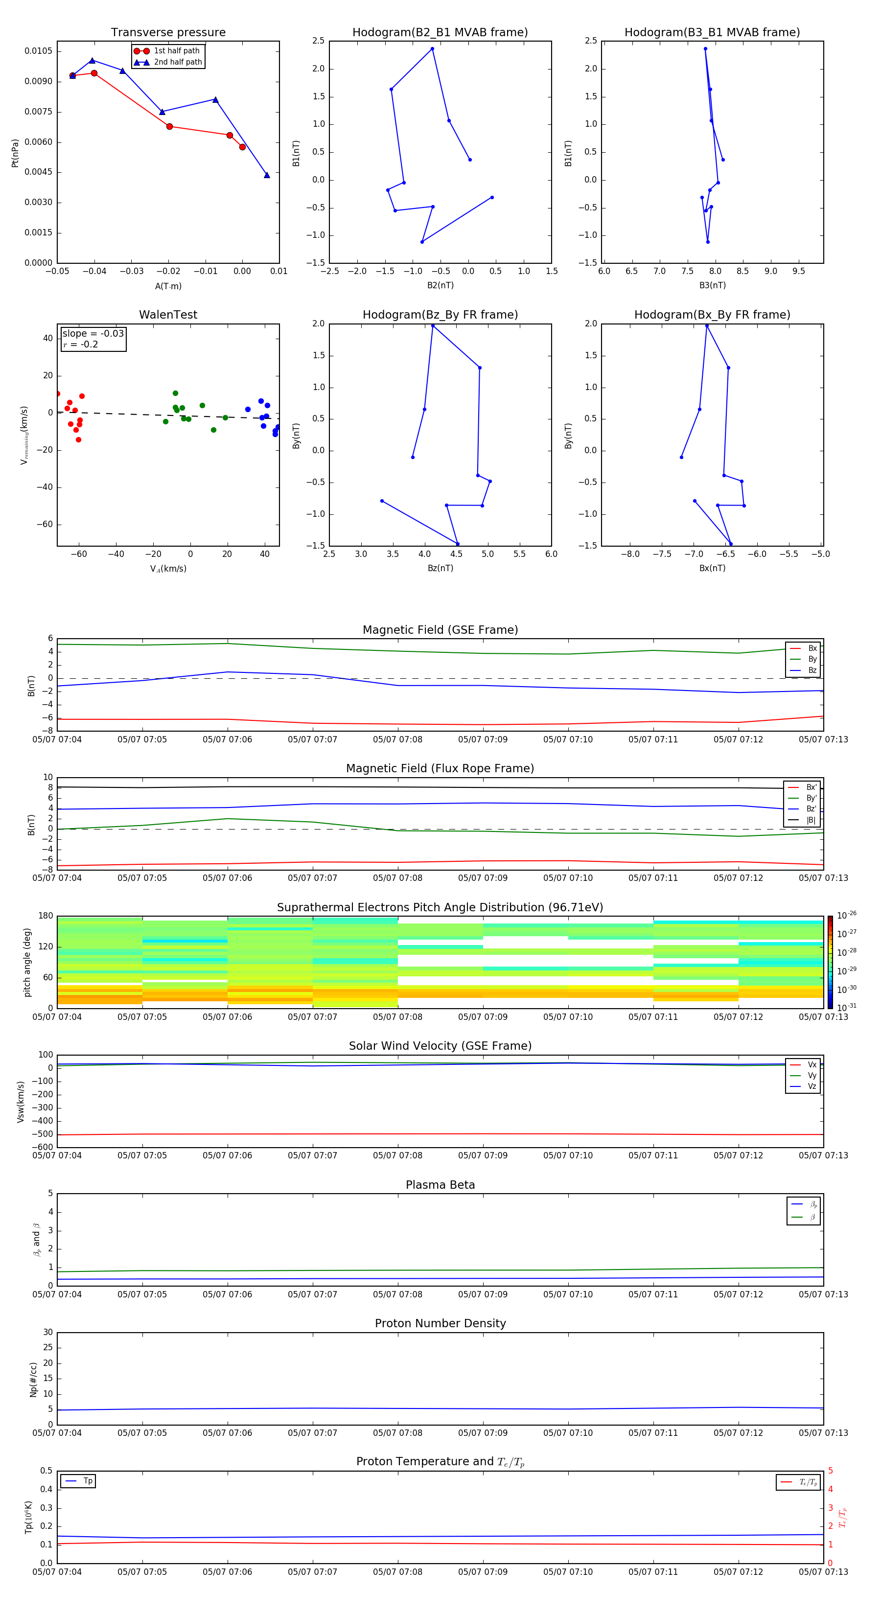
Task: Click the '2nd half path' legend entry
Action: (168, 62)
